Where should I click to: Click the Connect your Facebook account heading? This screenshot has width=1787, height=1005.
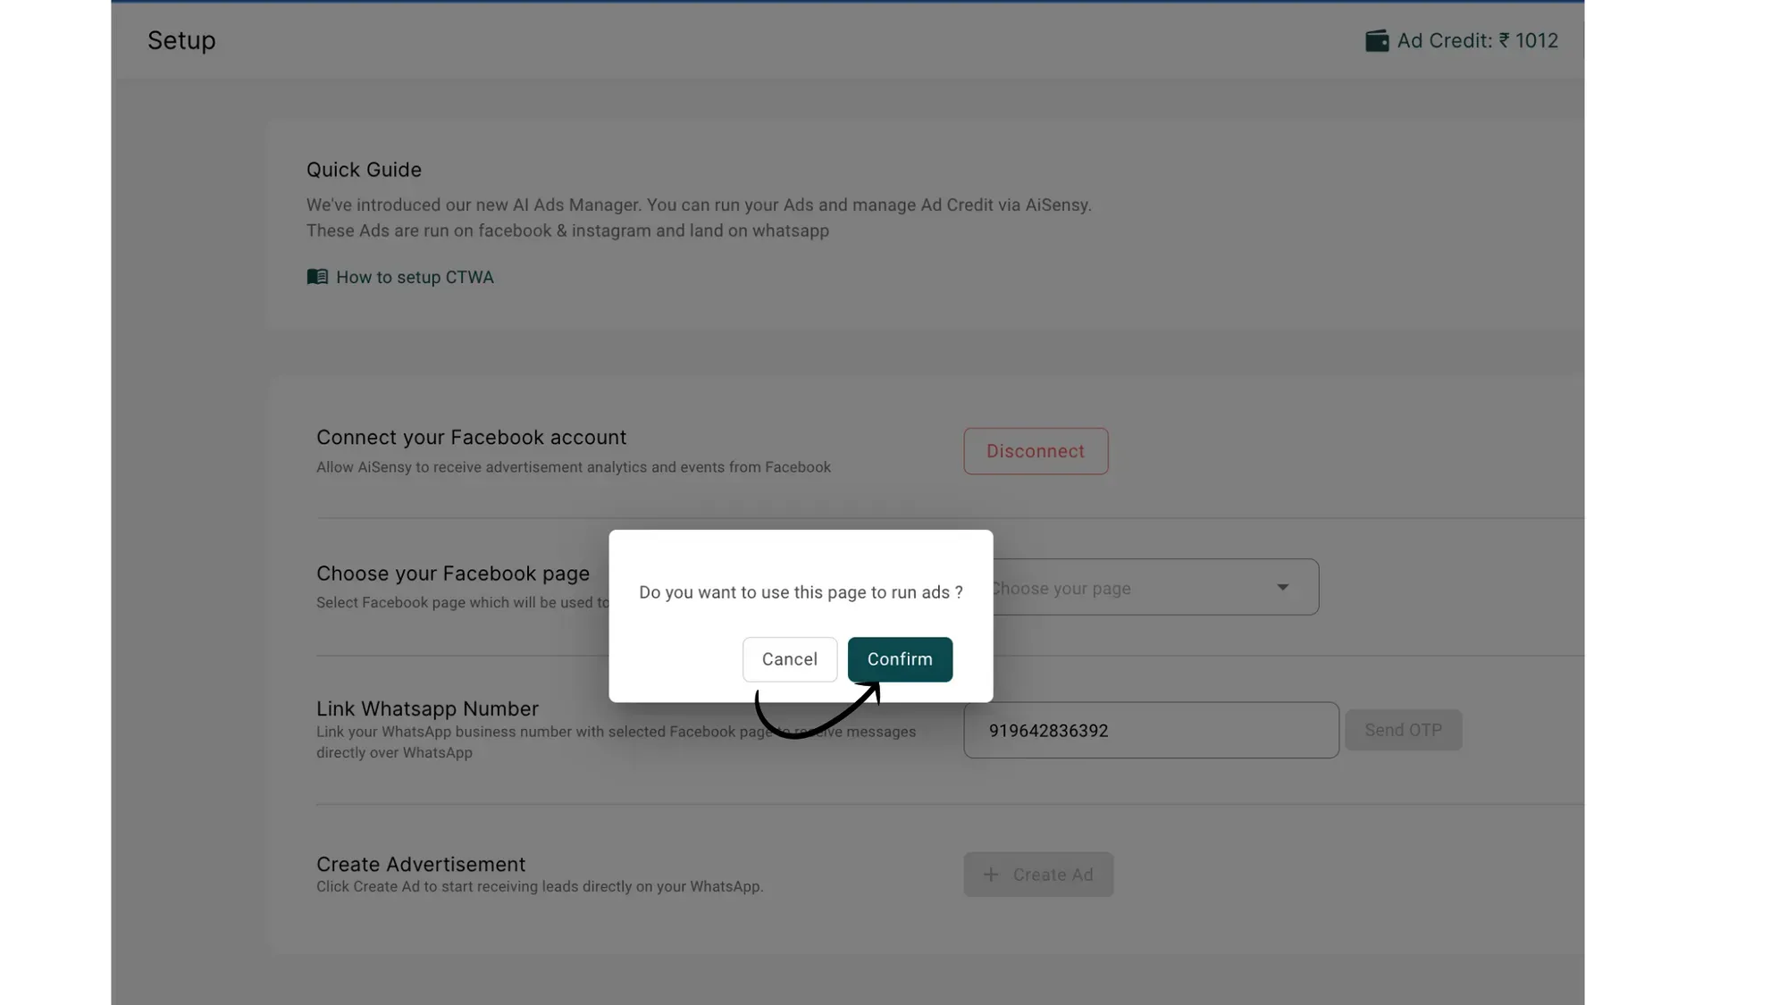click(x=471, y=437)
